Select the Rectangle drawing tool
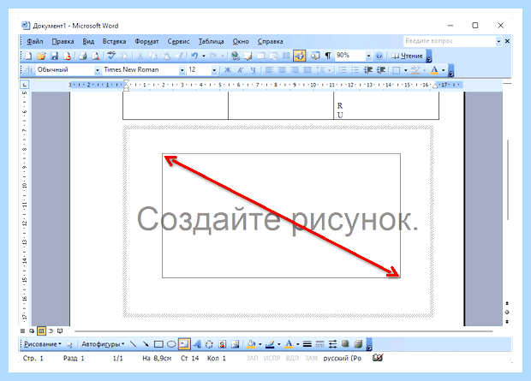This screenshot has width=531, height=381. pos(158,344)
